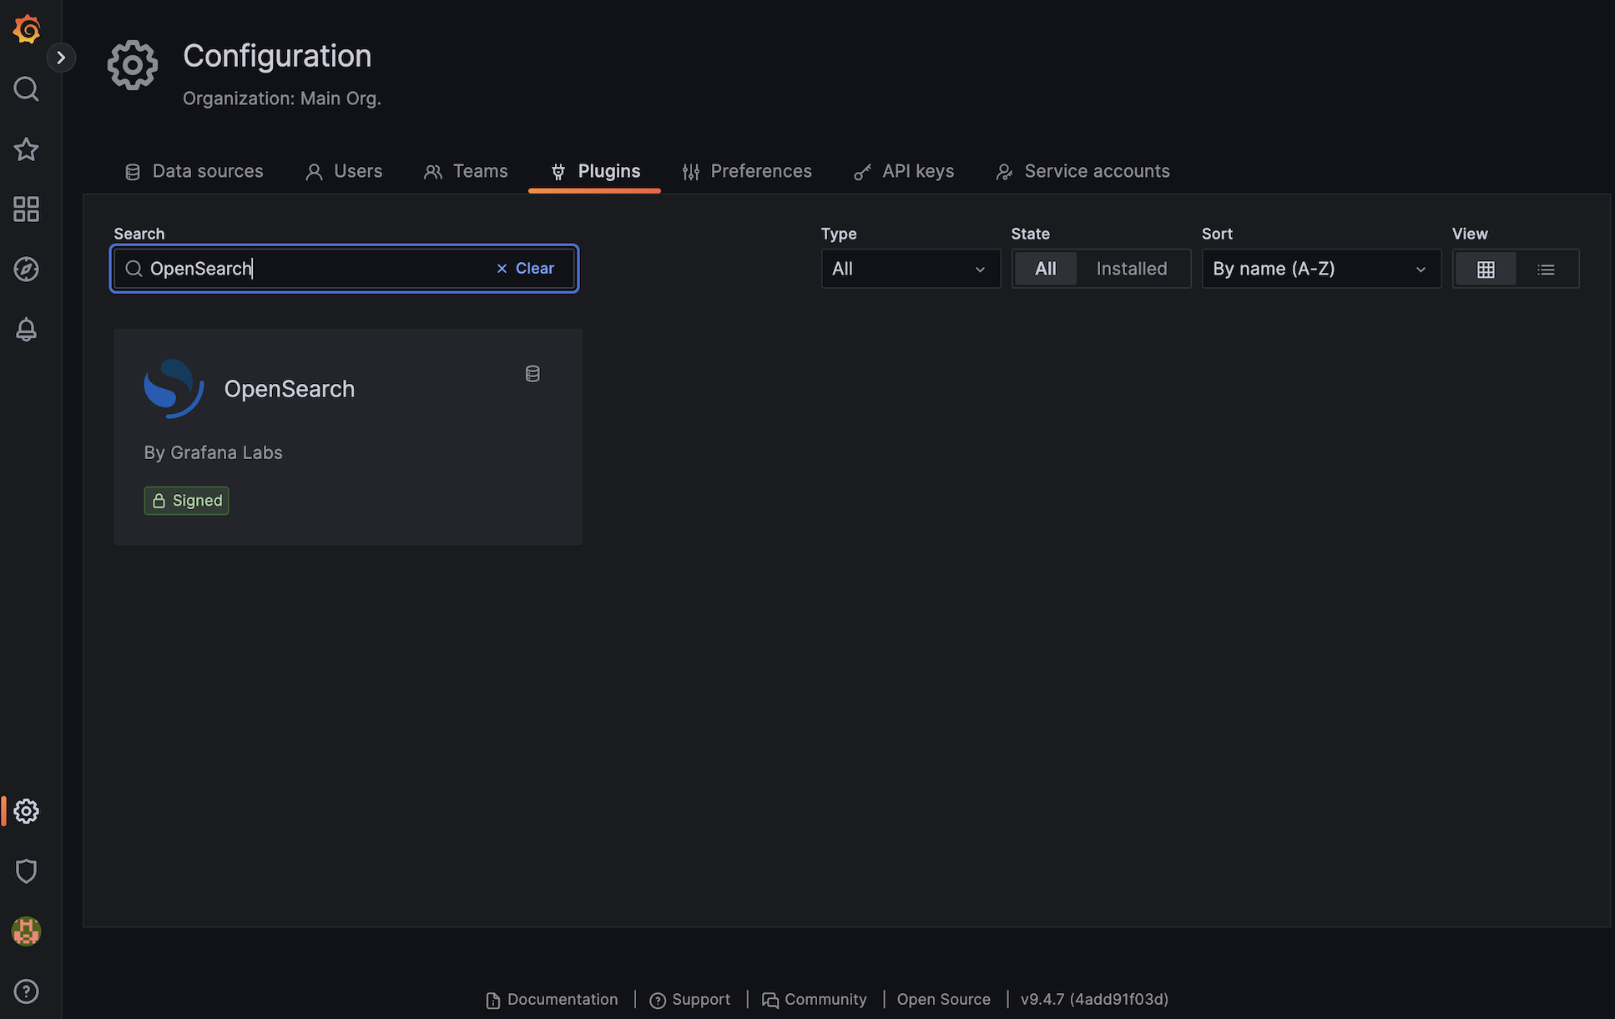Click the Organization: Main Org. subtitle
Screen dimensions: 1615x1019
tap(282, 98)
